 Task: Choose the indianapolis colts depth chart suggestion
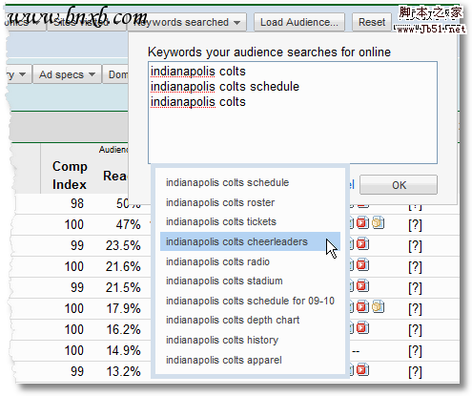tap(250, 320)
